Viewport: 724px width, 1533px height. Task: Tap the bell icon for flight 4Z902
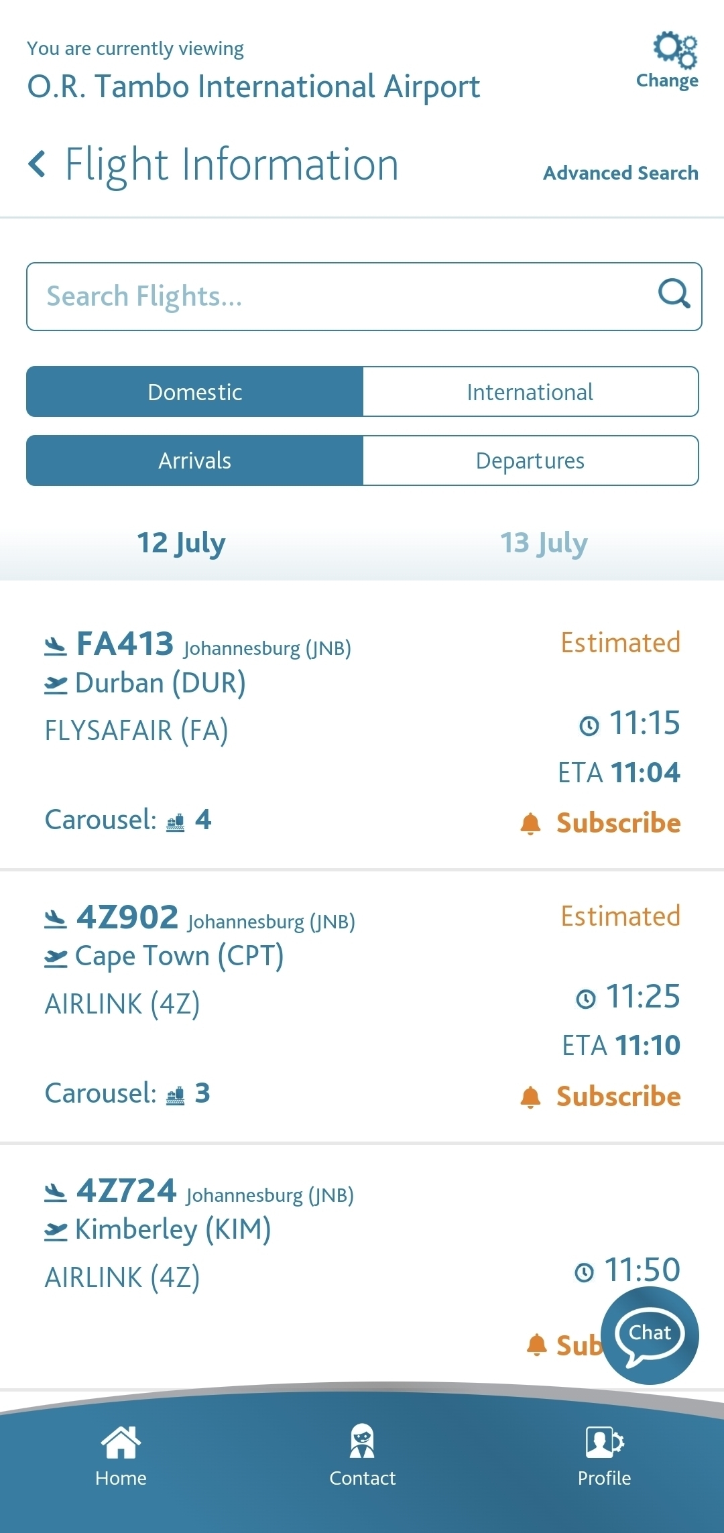530,1097
